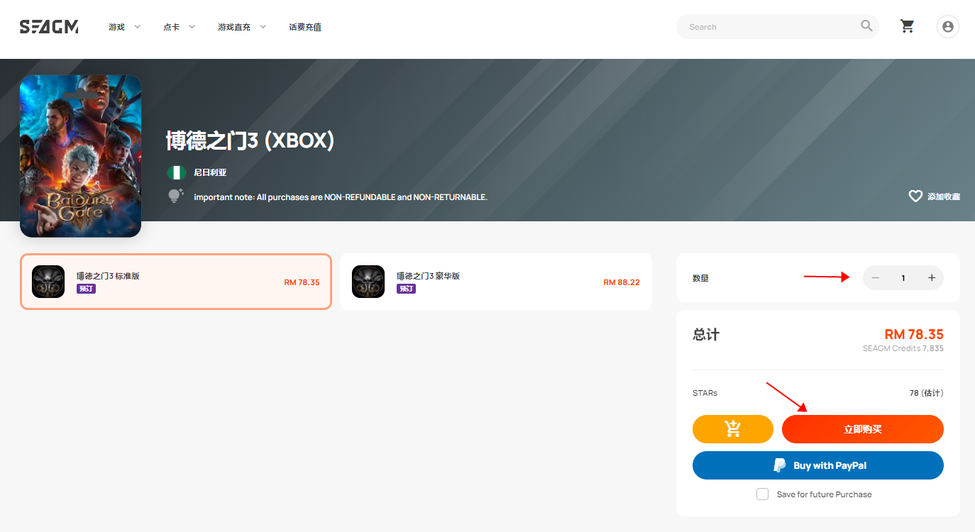Screen dimensions: 975x532
Task: Click 添加收藏 link text
Action: point(944,196)
